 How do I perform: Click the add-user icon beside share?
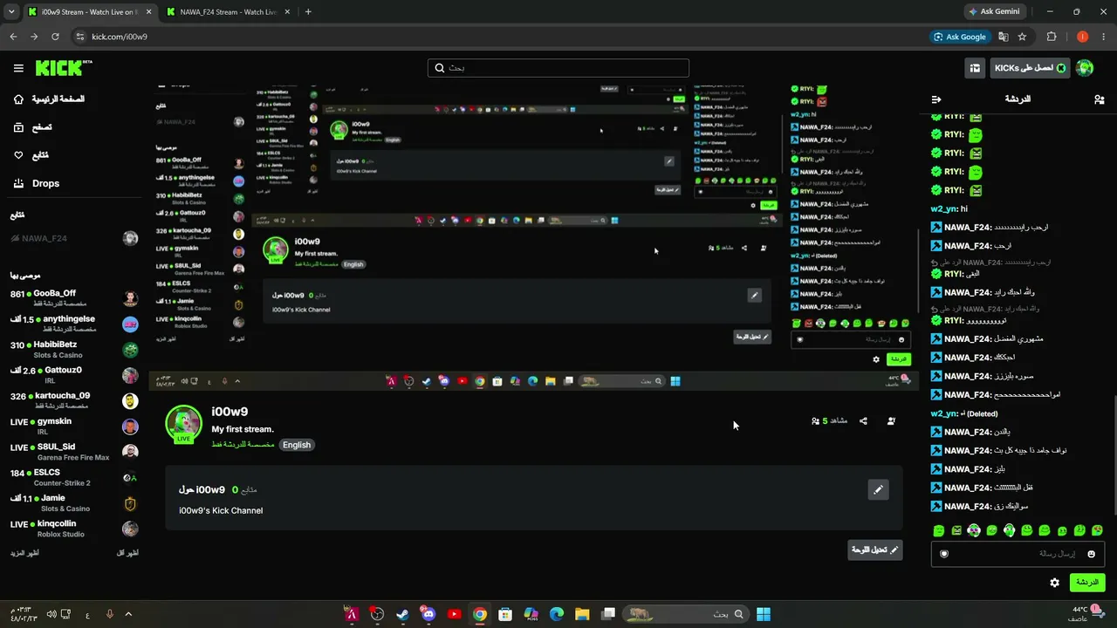click(x=891, y=421)
